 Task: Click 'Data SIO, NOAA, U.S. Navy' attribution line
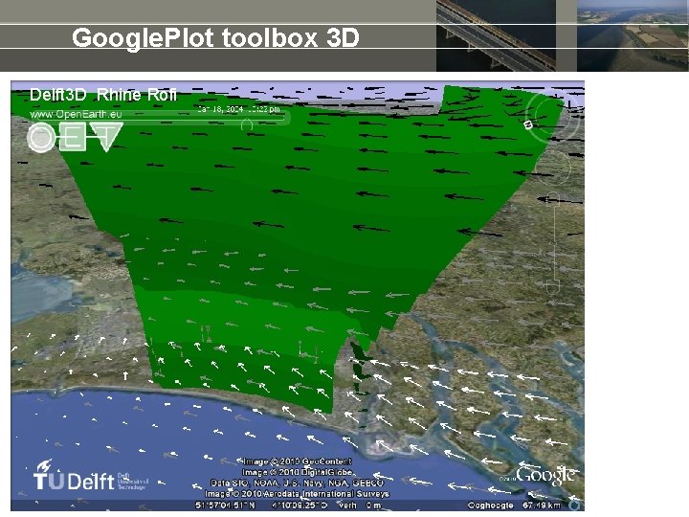tap(298, 483)
